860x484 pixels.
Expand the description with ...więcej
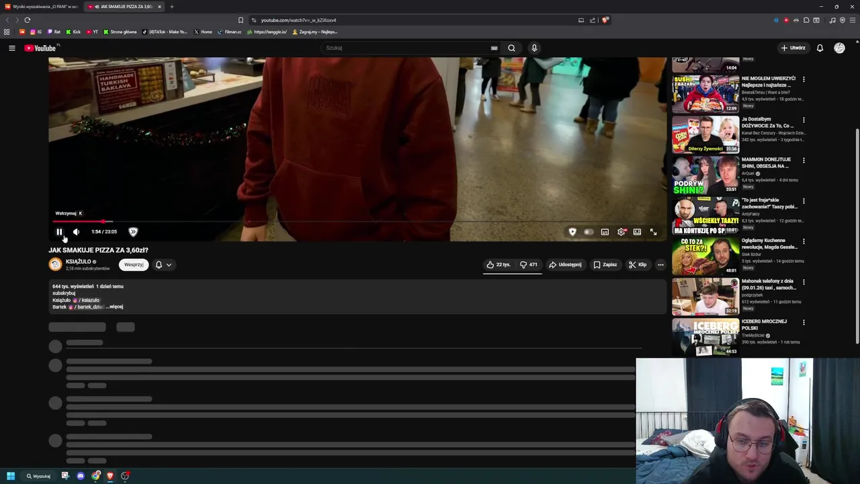point(114,307)
